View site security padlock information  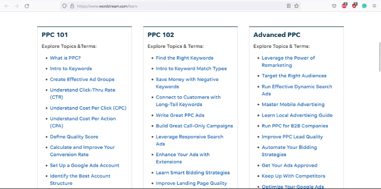point(72,6)
